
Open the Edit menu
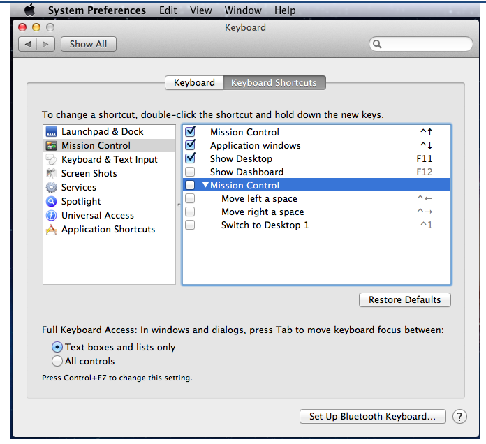tap(168, 10)
